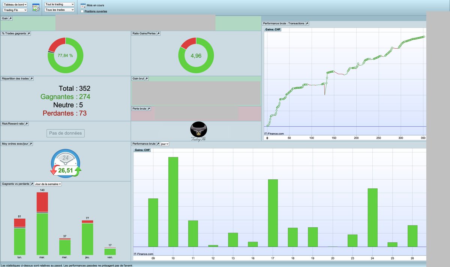Open wrench settings for Gain brut
This screenshot has width=450, height=267.
click(147, 79)
